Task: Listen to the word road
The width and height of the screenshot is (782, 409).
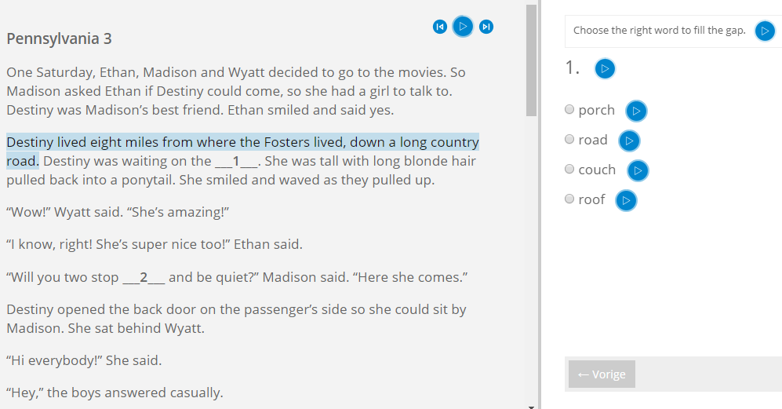Action: click(629, 141)
